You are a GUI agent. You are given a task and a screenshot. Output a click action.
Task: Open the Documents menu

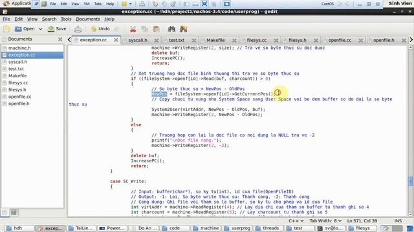88,19
